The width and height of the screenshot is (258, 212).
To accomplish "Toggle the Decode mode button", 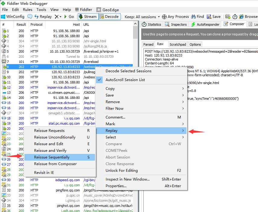I will click(110, 17).
